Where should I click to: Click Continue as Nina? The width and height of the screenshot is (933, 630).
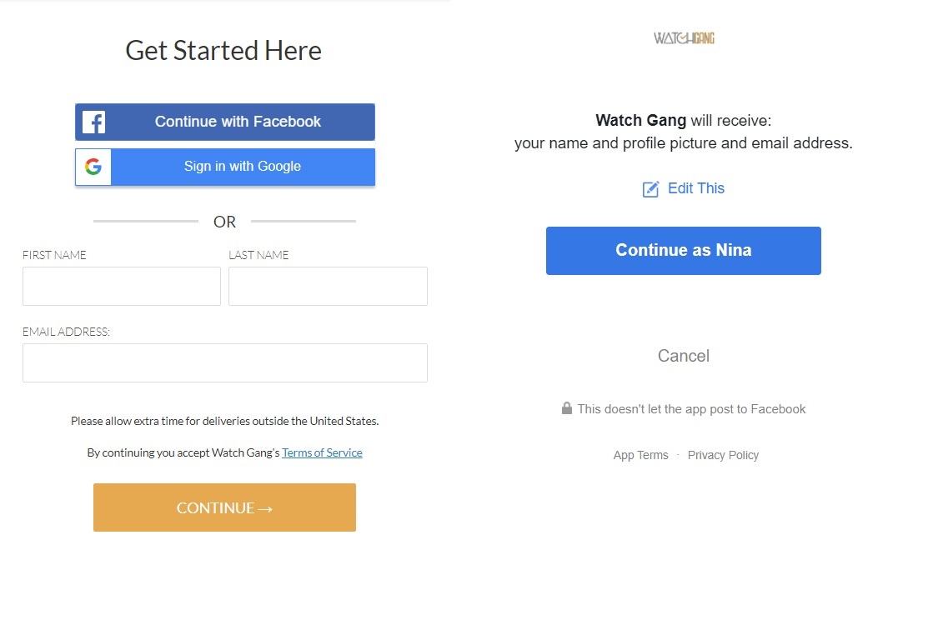click(x=683, y=251)
